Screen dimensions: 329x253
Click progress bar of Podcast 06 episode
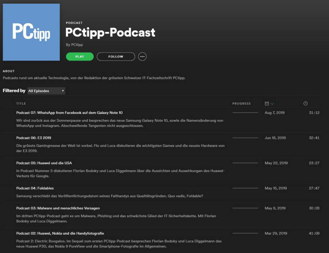245,138
